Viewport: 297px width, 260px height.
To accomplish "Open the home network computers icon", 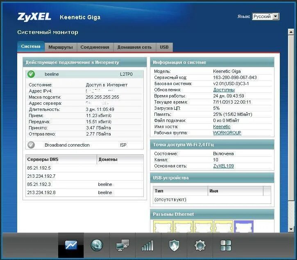I will (x=122, y=245).
